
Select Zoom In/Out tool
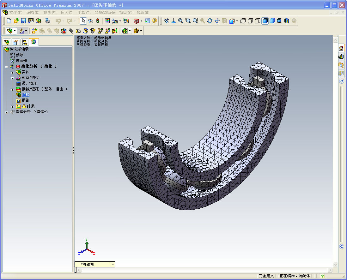(x=195, y=21)
